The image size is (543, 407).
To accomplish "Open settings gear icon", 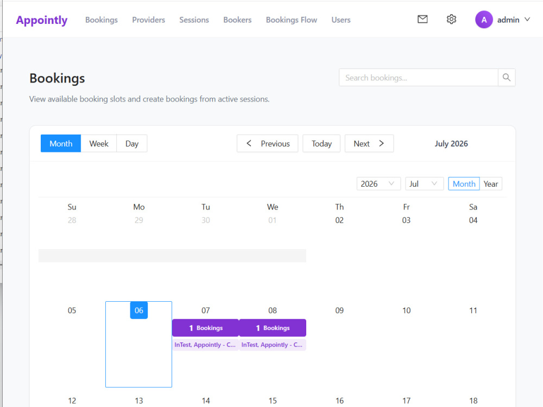I will click(x=451, y=20).
